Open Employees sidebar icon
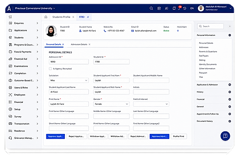The width and height of the screenshot is (239, 159). (10, 95)
